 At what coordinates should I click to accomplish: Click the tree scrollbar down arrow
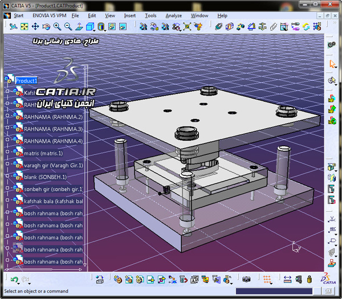[85, 265]
